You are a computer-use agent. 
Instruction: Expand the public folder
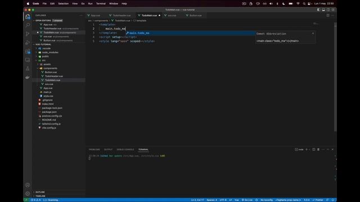tap(45, 56)
